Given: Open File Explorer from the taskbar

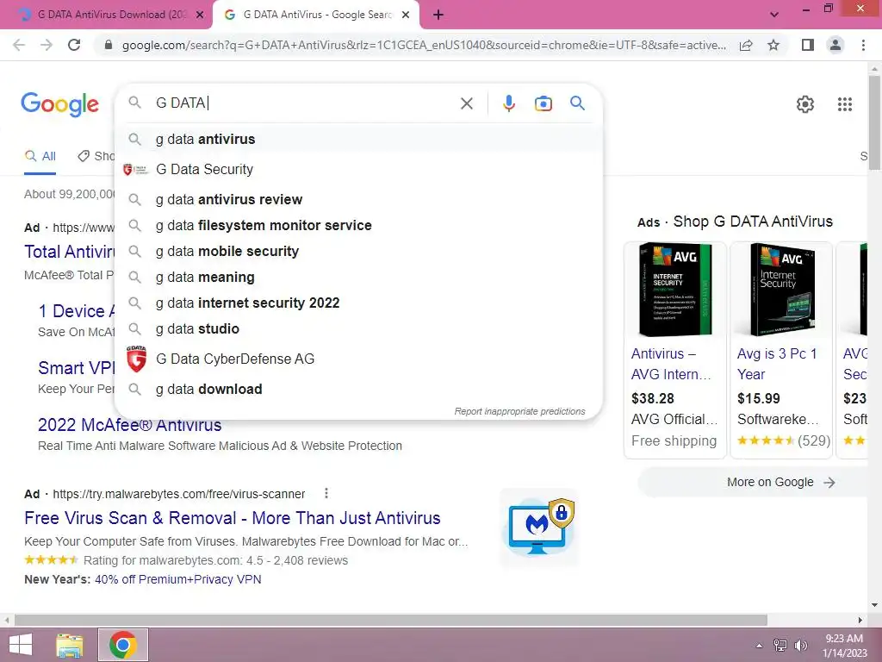Looking at the screenshot, I should [69, 645].
